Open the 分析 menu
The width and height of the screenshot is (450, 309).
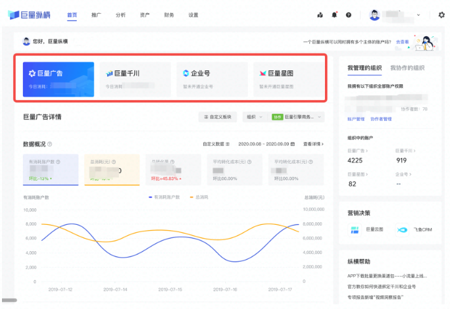tap(120, 15)
